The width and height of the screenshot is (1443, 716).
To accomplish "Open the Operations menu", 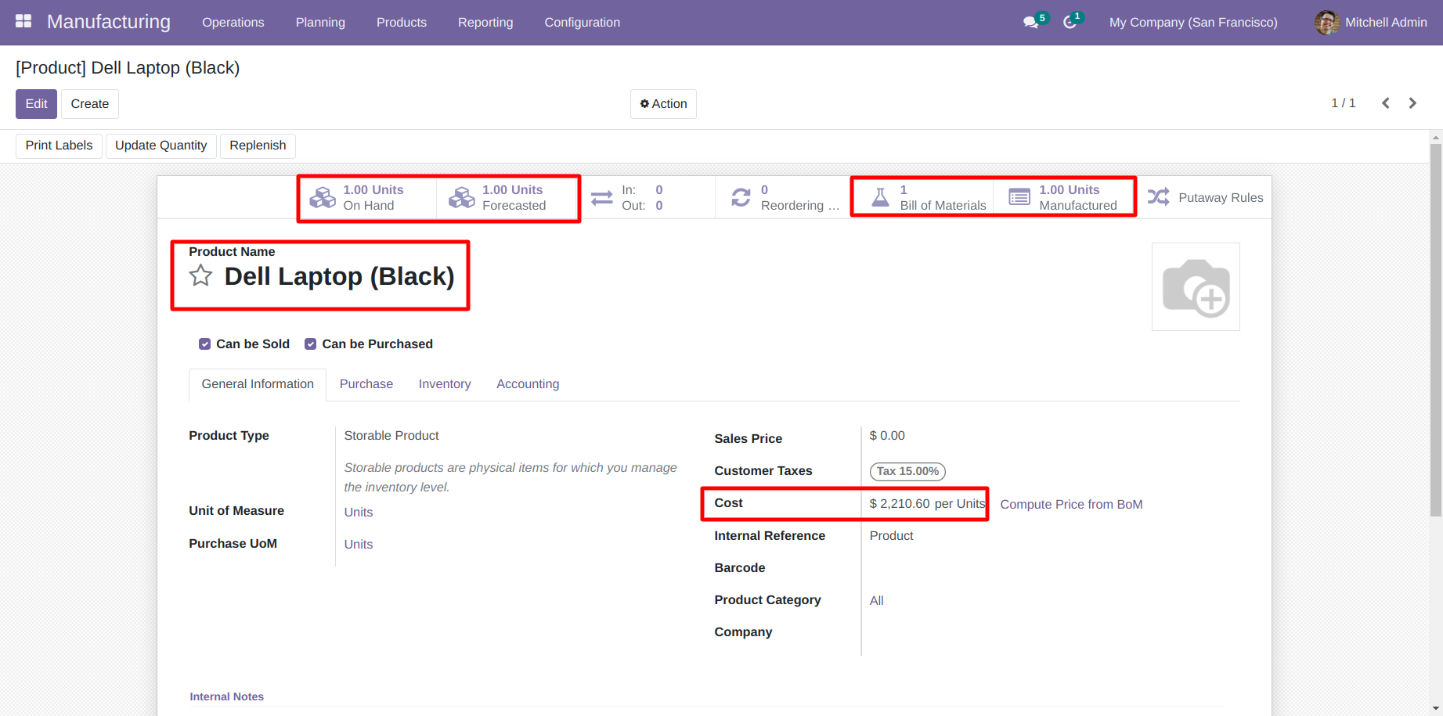I will pyautogui.click(x=233, y=23).
